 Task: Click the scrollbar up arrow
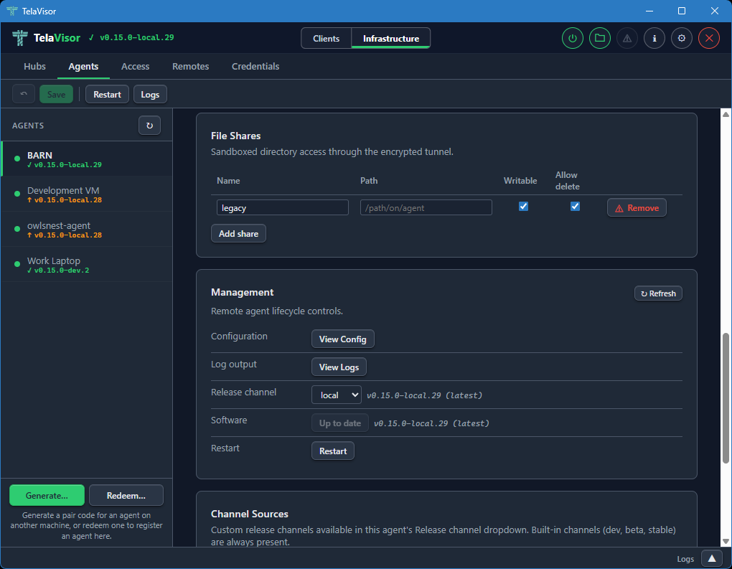[x=726, y=114]
